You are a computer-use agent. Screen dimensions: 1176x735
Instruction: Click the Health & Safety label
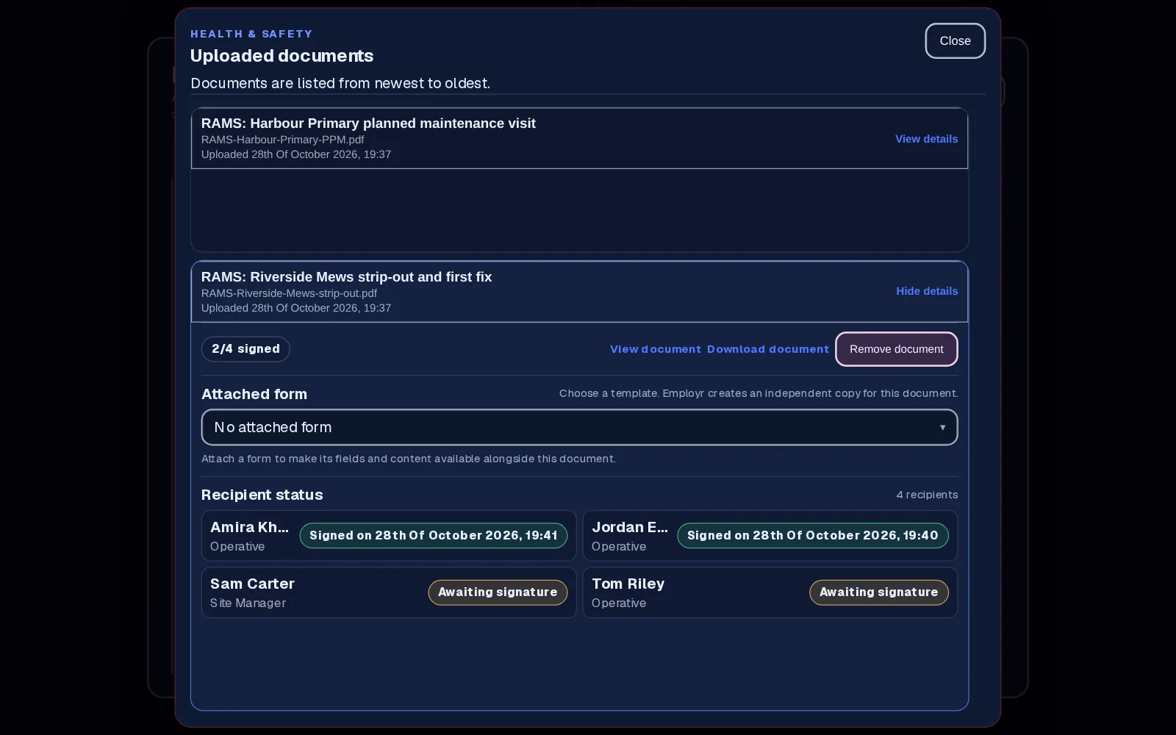(x=251, y=34)
